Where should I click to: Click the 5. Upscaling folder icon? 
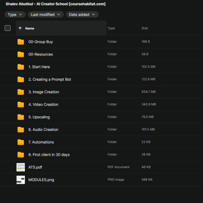click(x=21, y=117)
